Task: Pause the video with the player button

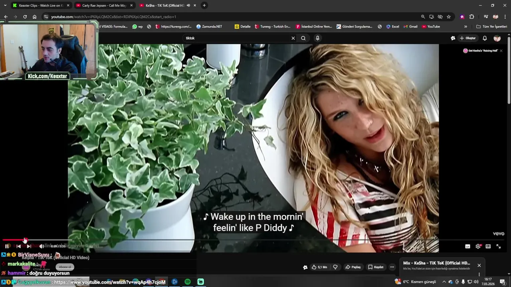Action: click(7, 246)
